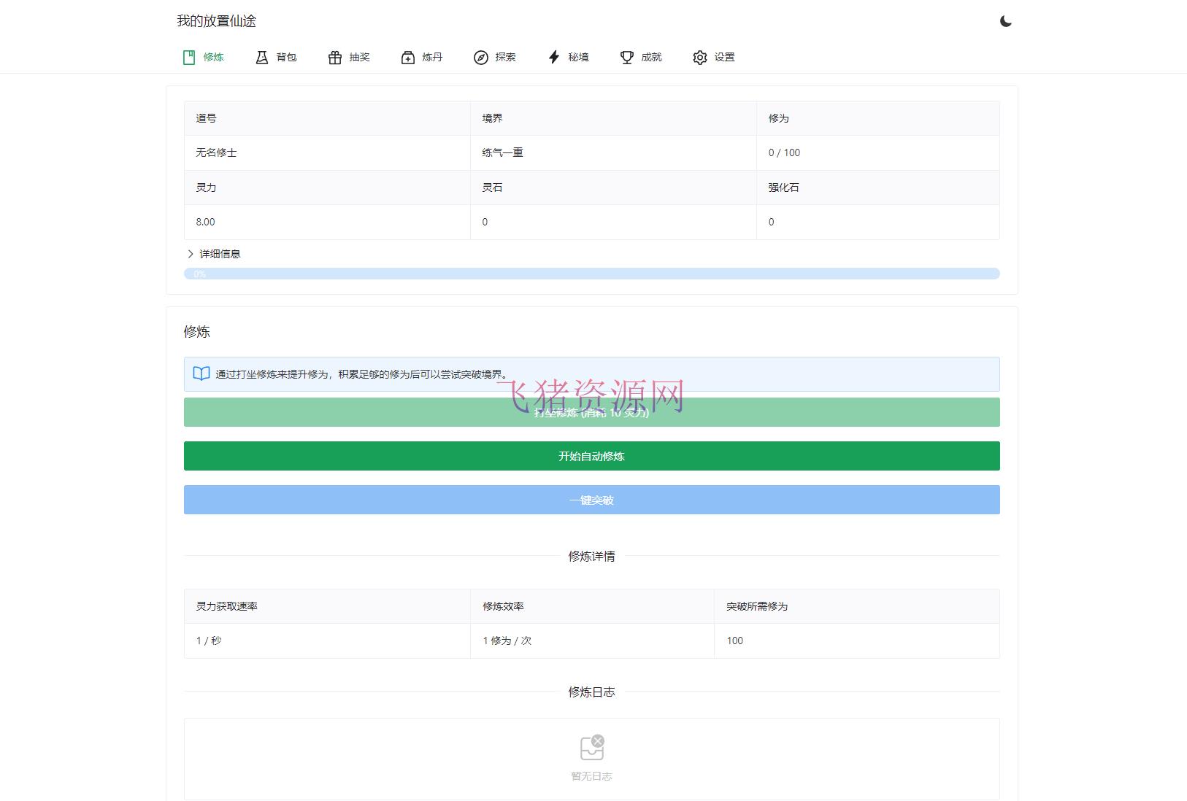Click the 0% cultivation progress bar
The height and width of the screenshot is (801, 1187).
pos(591,274)
